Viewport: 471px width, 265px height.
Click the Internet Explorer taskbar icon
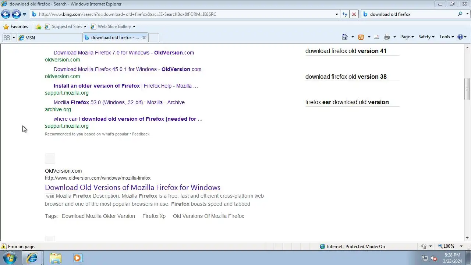32,258
